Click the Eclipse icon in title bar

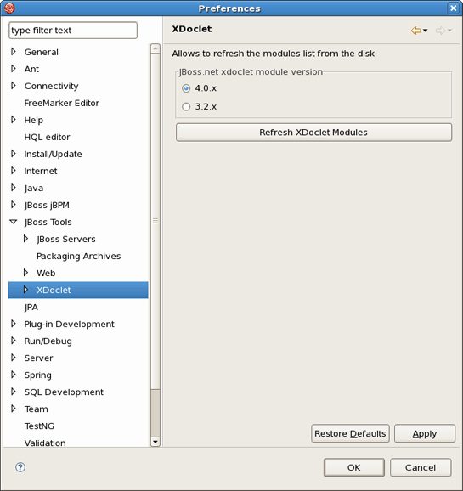9,8
